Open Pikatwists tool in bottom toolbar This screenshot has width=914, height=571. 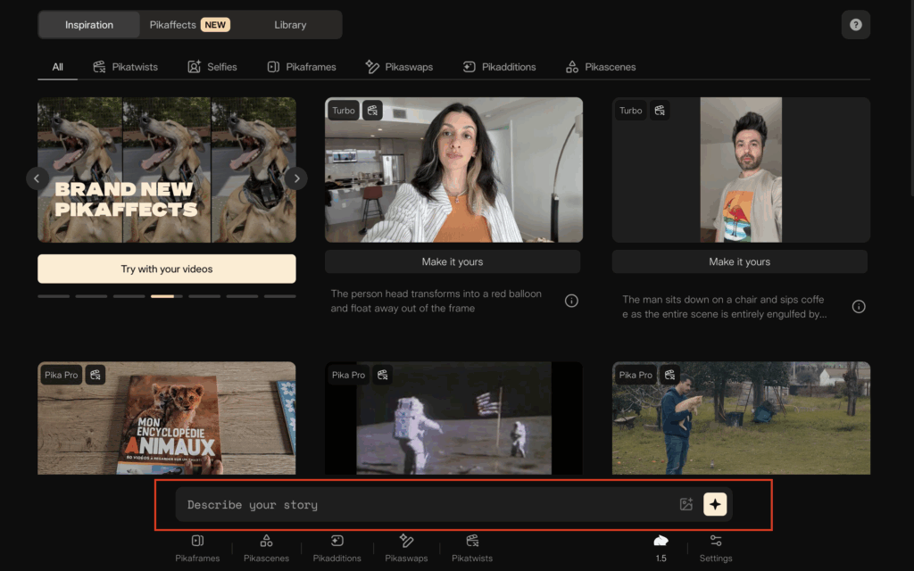point(472,548)
